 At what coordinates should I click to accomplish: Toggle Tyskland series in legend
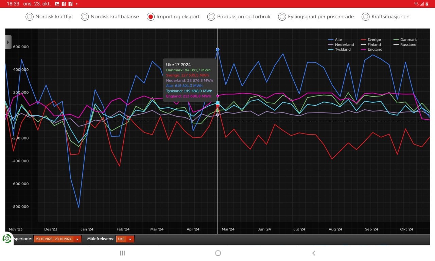[339, 49]
